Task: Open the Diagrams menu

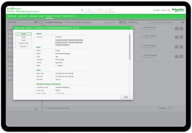Action: point(33,16)
